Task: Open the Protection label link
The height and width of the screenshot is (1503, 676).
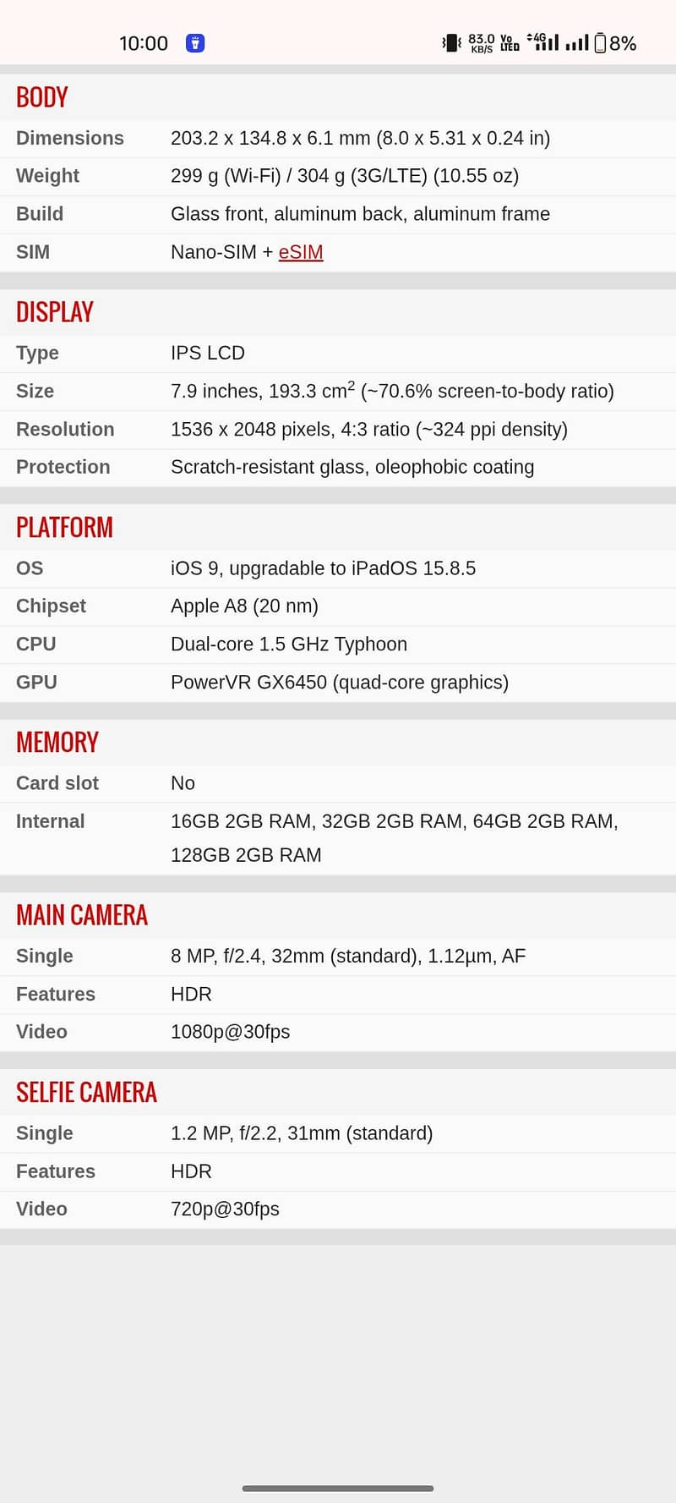Action: point(63,467)
